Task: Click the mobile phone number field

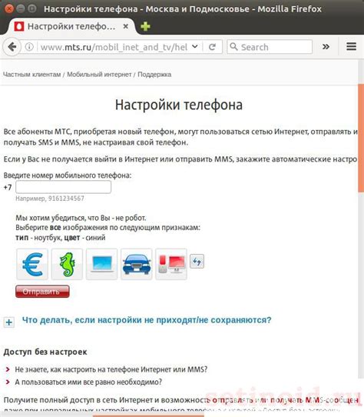Action: pos(63,187)
